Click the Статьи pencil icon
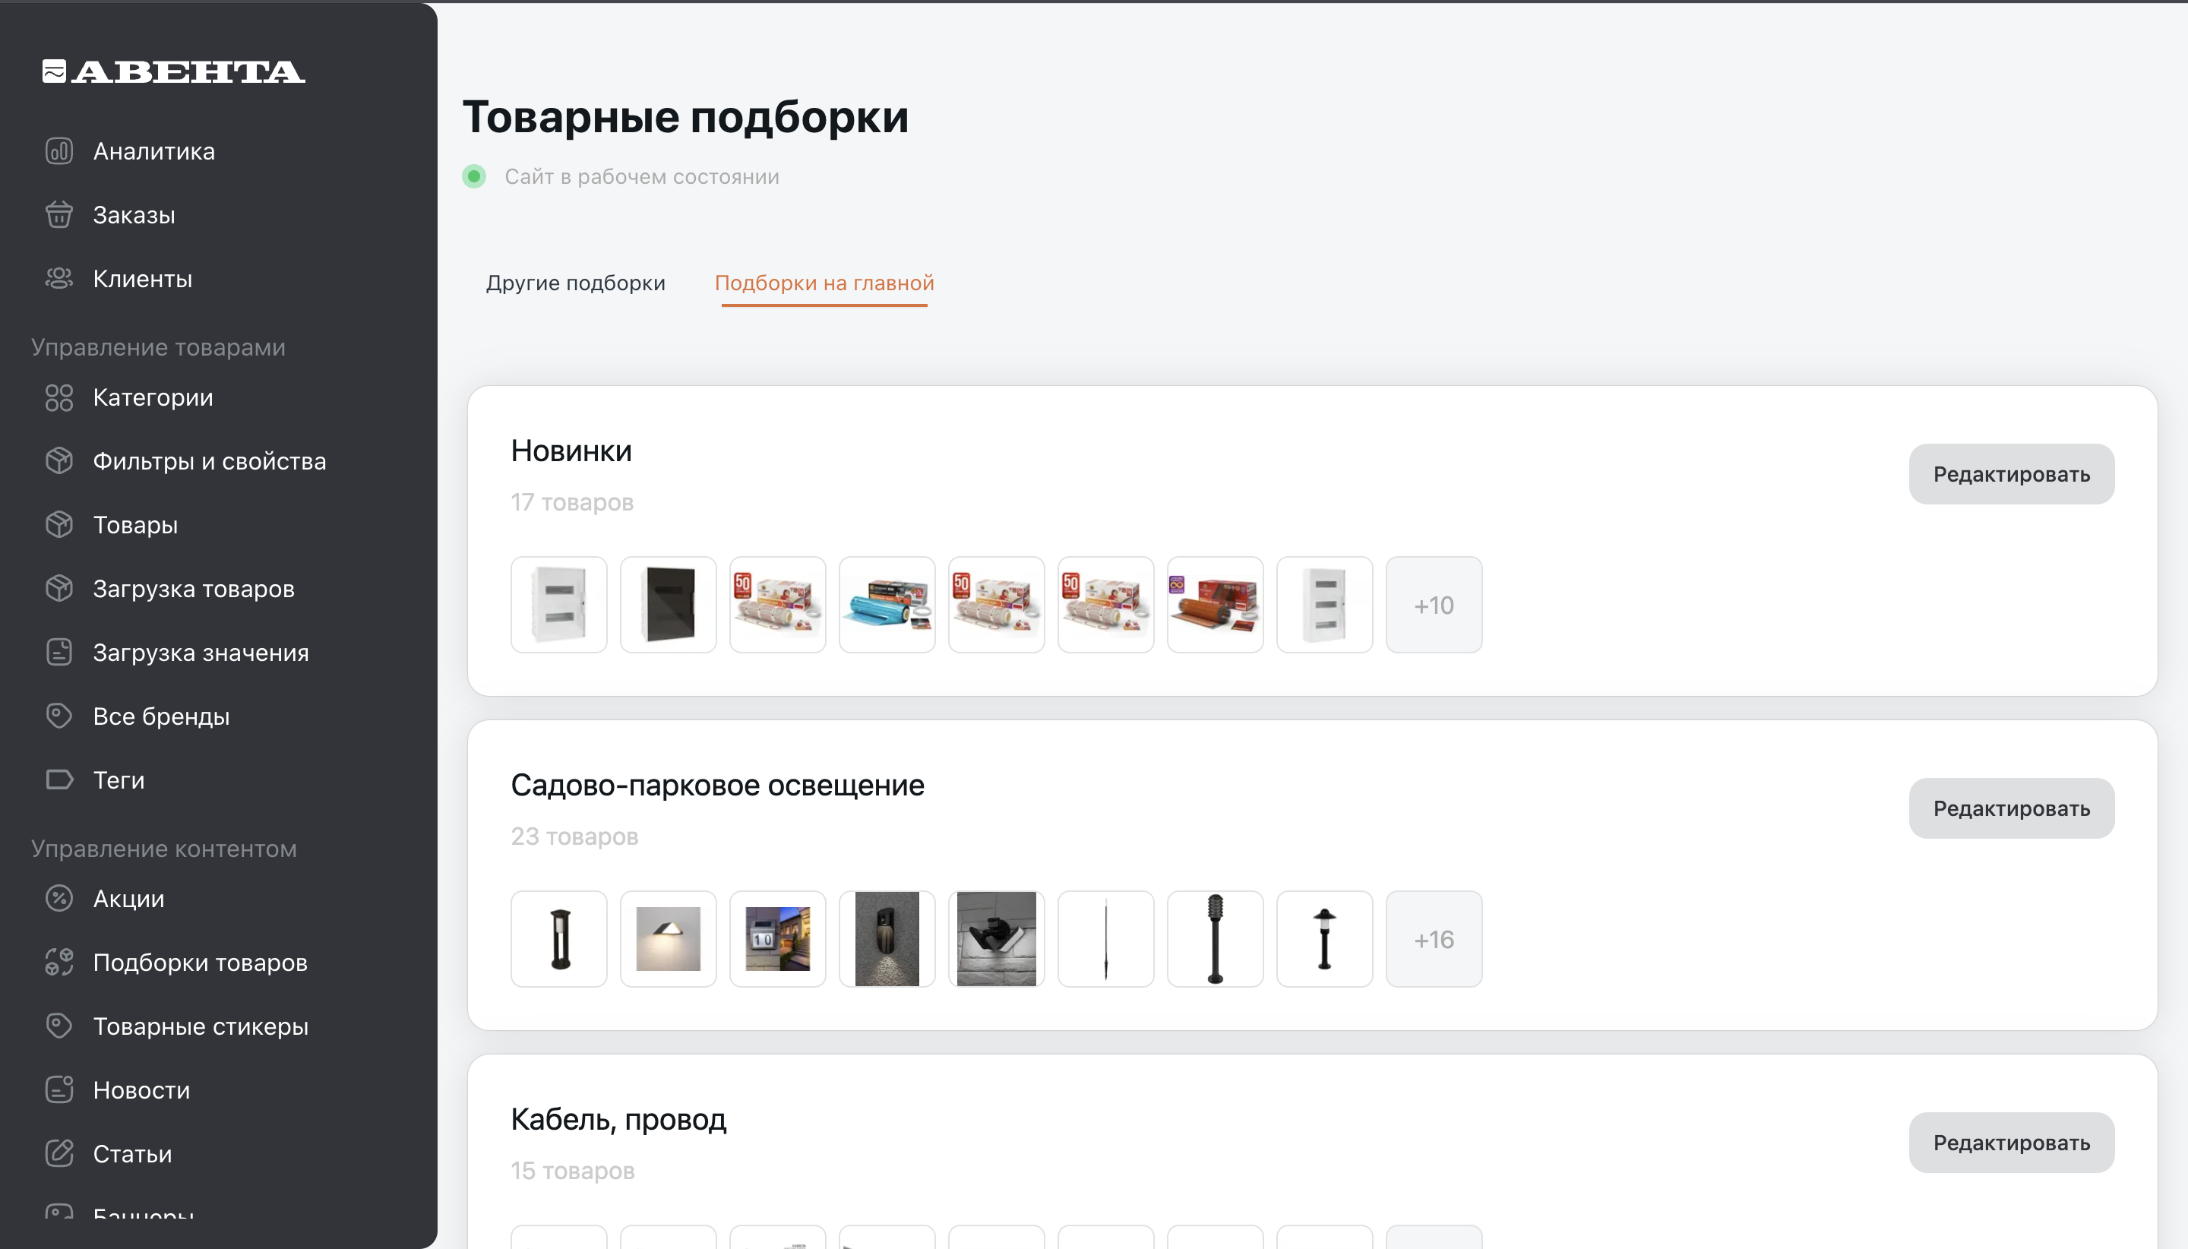Image resolution: width=2188 pixels, height=1249 pixels. click(x=59, y=1153)
